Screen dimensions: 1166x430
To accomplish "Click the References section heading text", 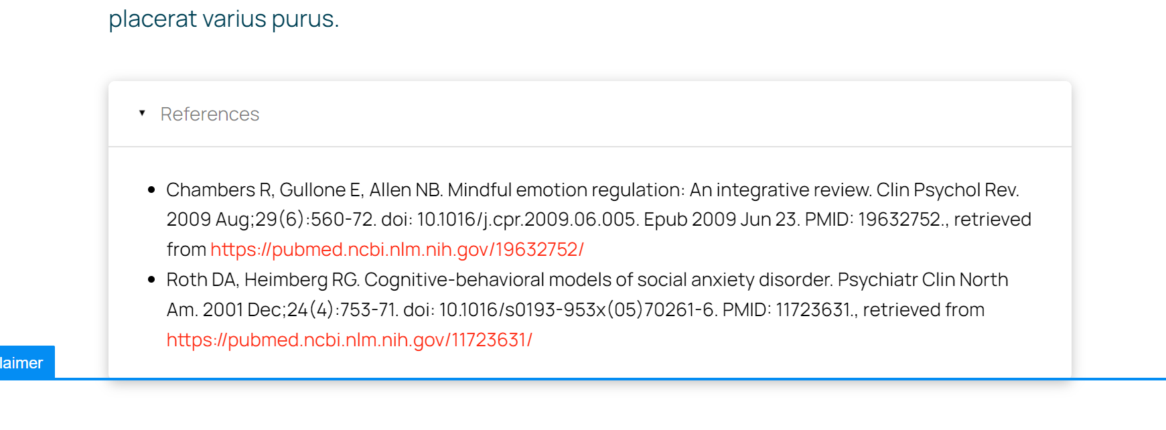I will [x=210, y=115].
